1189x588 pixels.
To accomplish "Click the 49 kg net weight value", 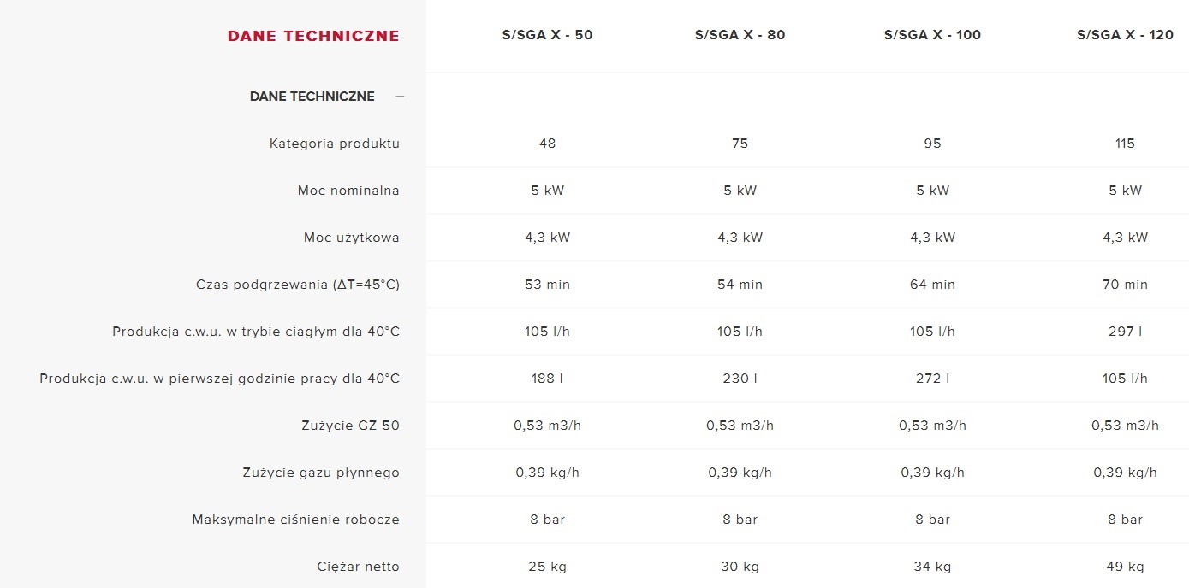I will click(x=1126, y=567).
